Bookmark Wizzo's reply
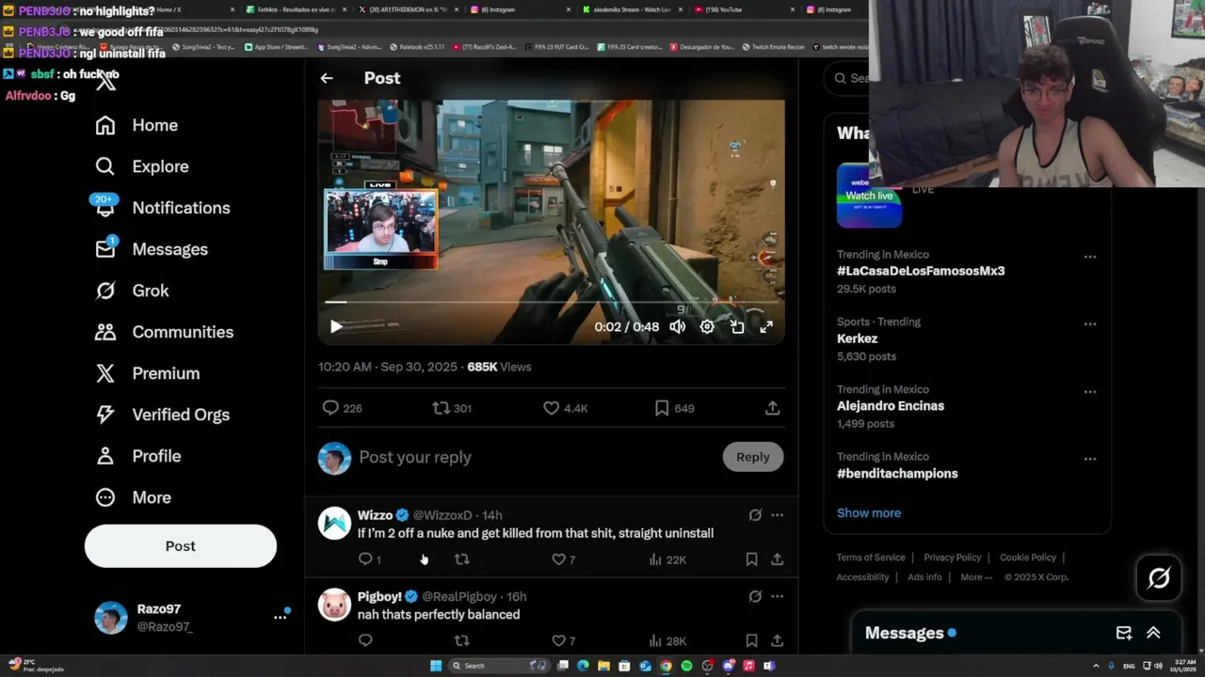The width and height of the screenshot is (1205, 677). tap(751, 559)
